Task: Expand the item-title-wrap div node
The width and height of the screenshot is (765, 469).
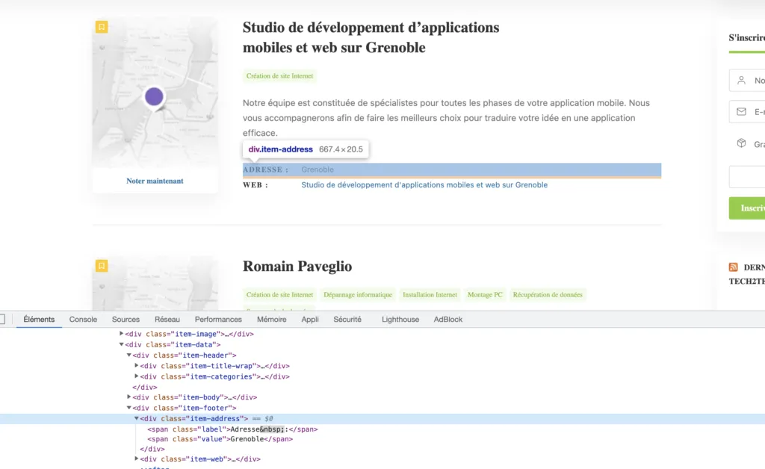Action: pos(137,366)
